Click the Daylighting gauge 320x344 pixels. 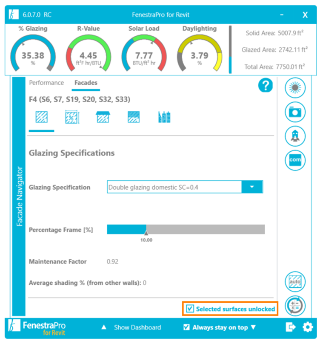point(200,53)
